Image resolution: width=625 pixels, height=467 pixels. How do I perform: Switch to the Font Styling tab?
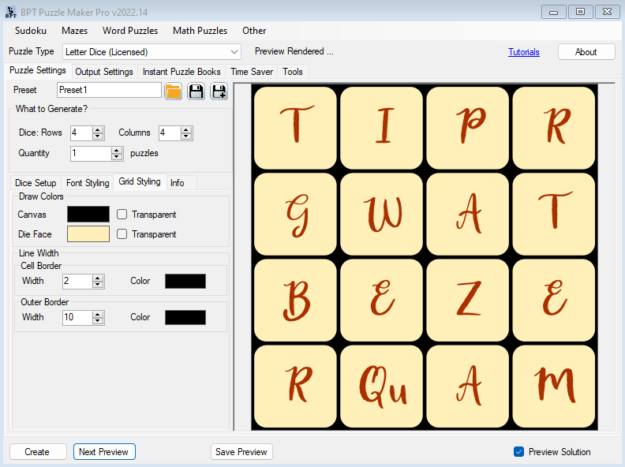[x=88, y=183]
